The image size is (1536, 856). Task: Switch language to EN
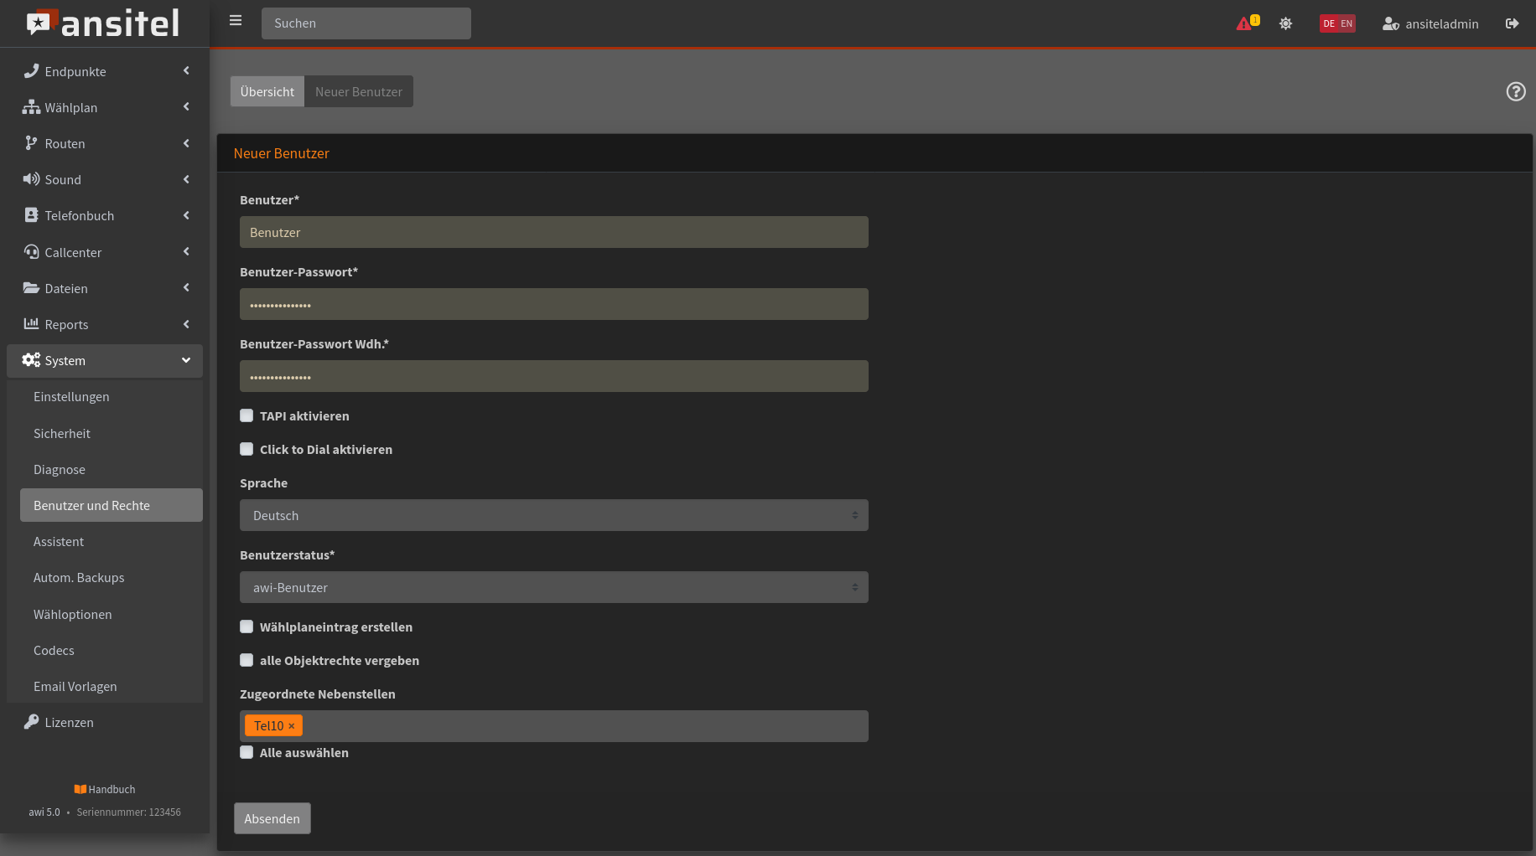click(x=1347, y=23)
